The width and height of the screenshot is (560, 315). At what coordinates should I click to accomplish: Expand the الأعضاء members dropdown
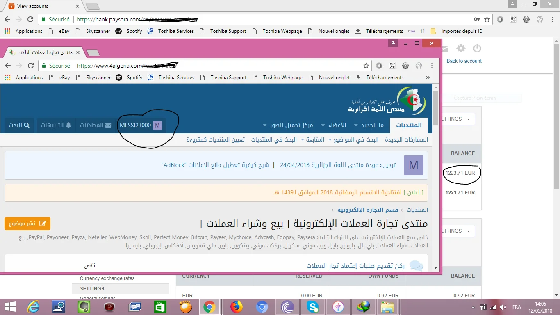[333, 125]
